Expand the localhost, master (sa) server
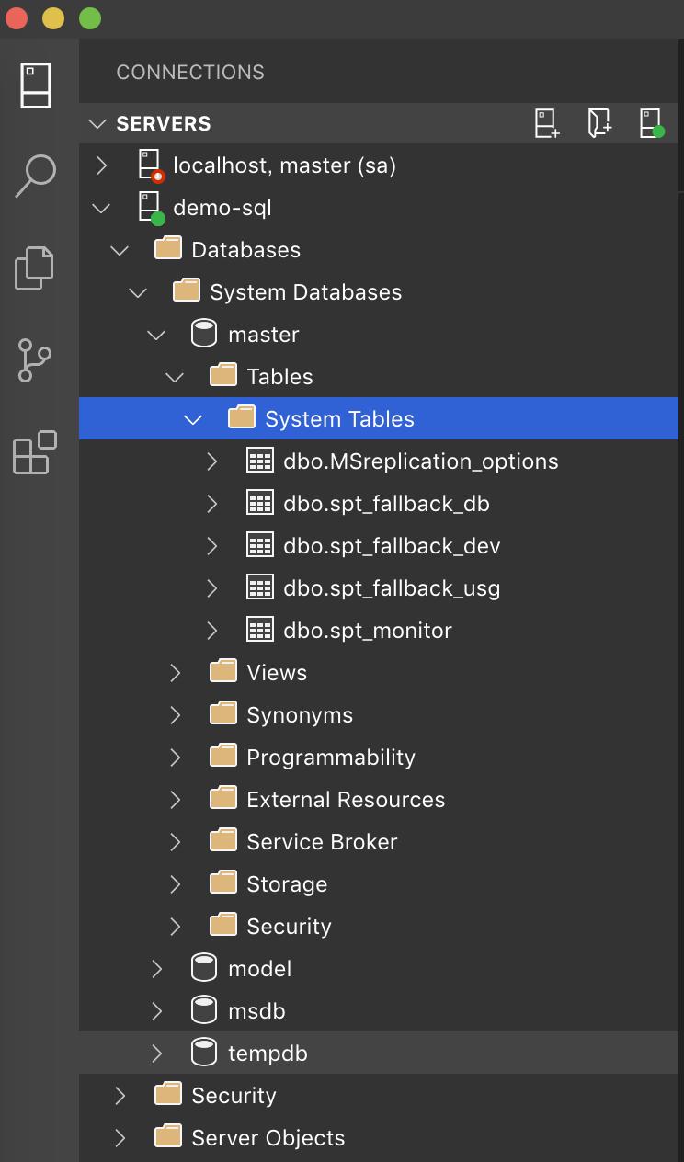 102,165
